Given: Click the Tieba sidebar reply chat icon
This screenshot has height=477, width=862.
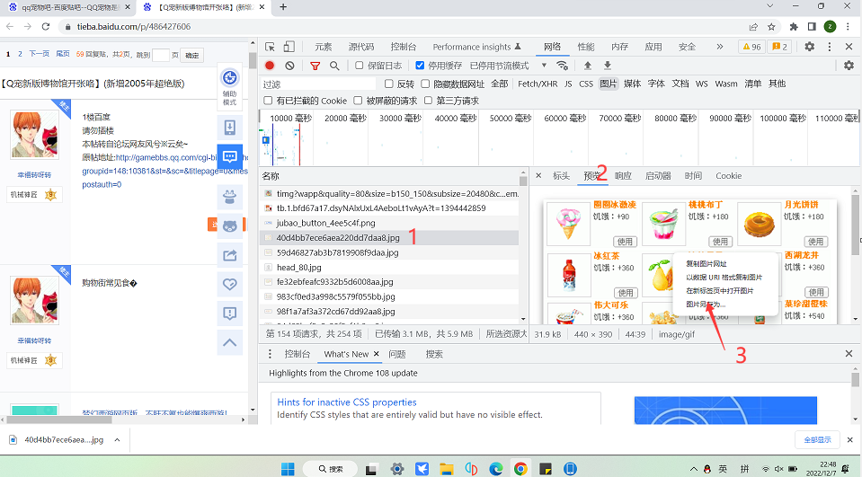Looking at the screenshot, I should 230,156.
